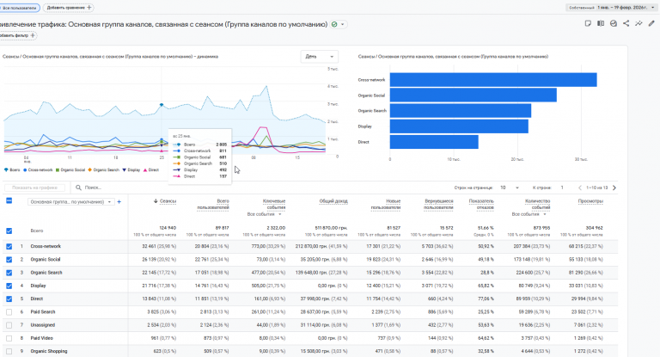Screen dimensions: 660x357
Task: Check the Paid Search row checkbox
Action: point(9,311)
